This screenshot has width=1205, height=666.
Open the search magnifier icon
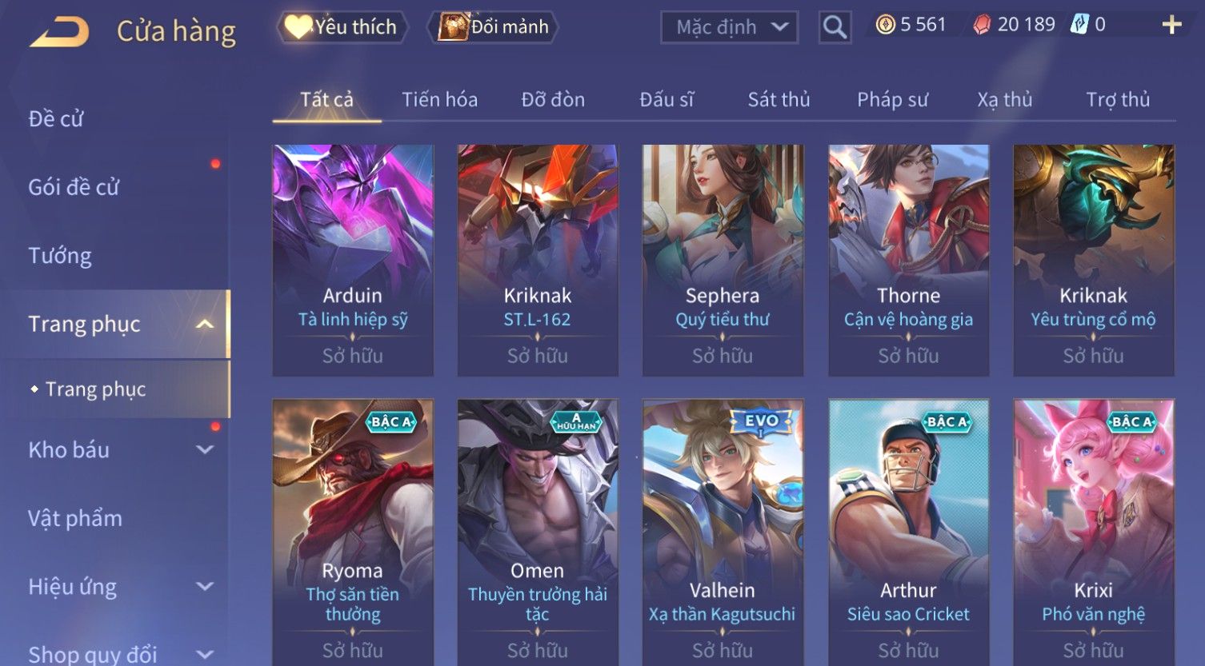(x=835, y=28)
